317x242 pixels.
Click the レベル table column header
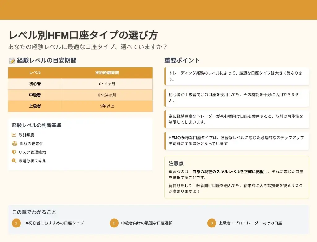point(35,73)
